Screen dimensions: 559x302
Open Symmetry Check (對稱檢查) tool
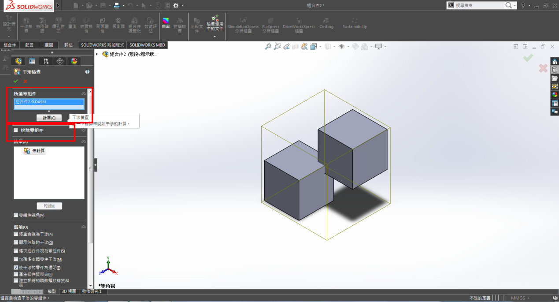click(179, 25)
